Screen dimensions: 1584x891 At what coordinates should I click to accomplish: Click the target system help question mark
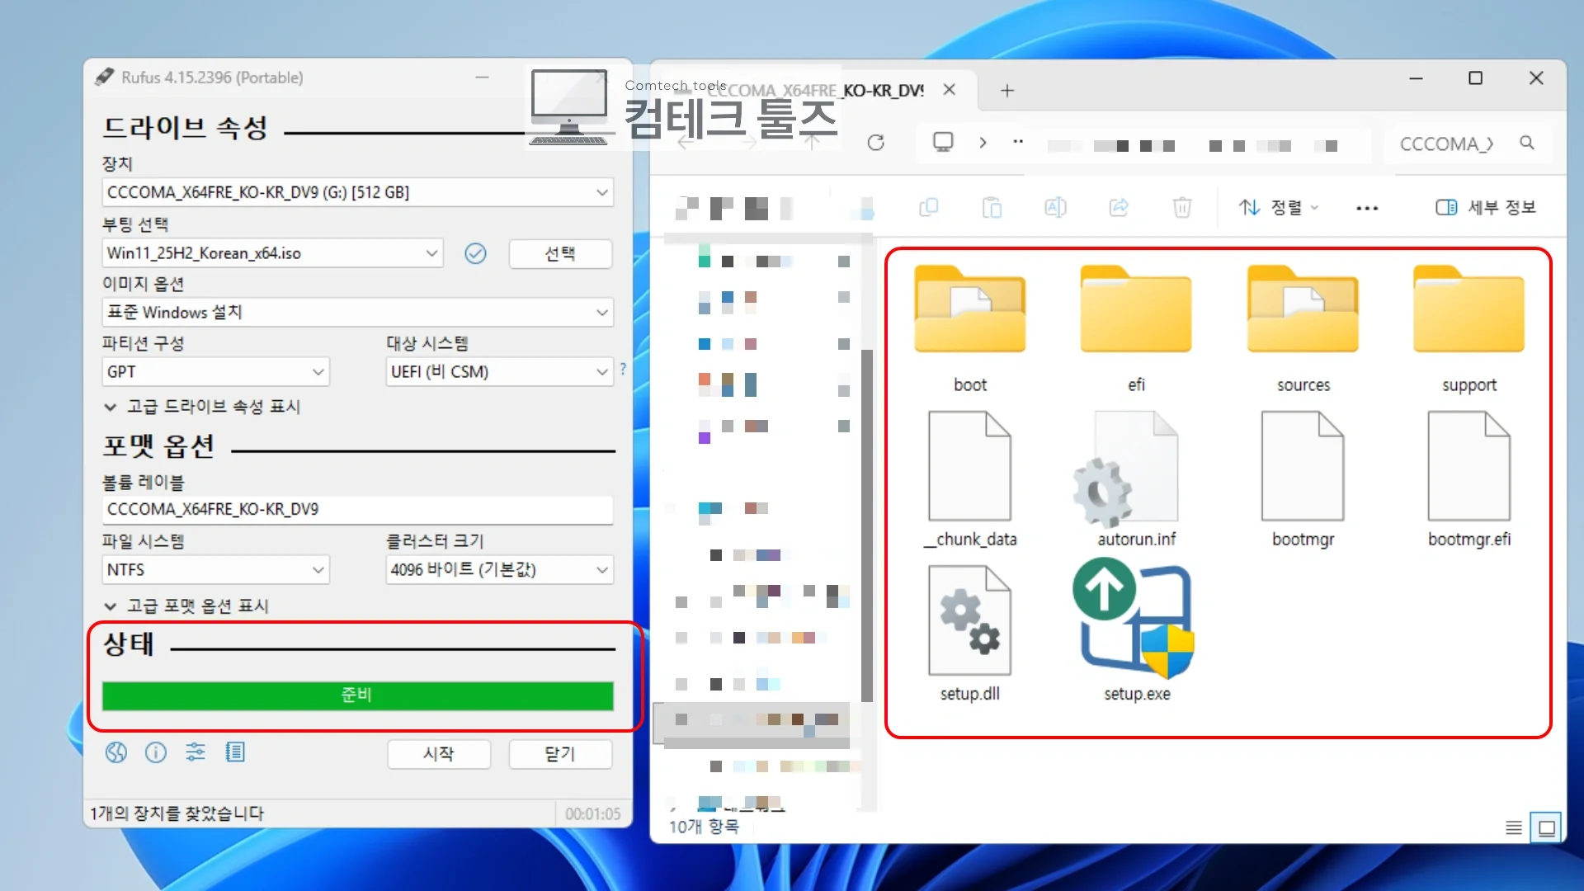(x=623, y=369)
